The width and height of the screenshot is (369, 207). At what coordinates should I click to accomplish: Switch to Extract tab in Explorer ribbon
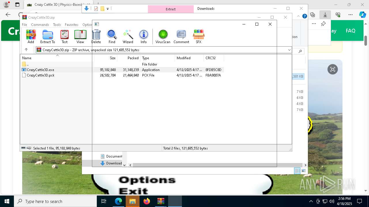pos(171,9)
